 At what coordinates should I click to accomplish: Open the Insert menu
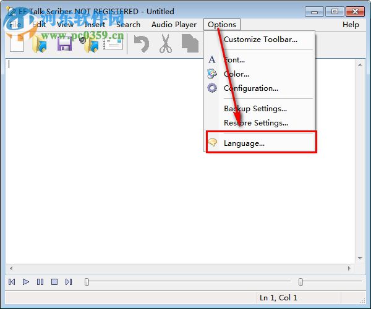pyautogui.click(x=95, y=25)
